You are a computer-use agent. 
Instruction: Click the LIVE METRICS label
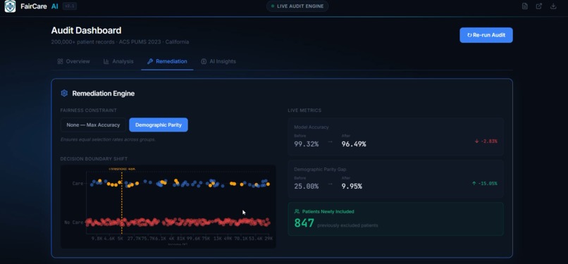[x=304, y=111]
